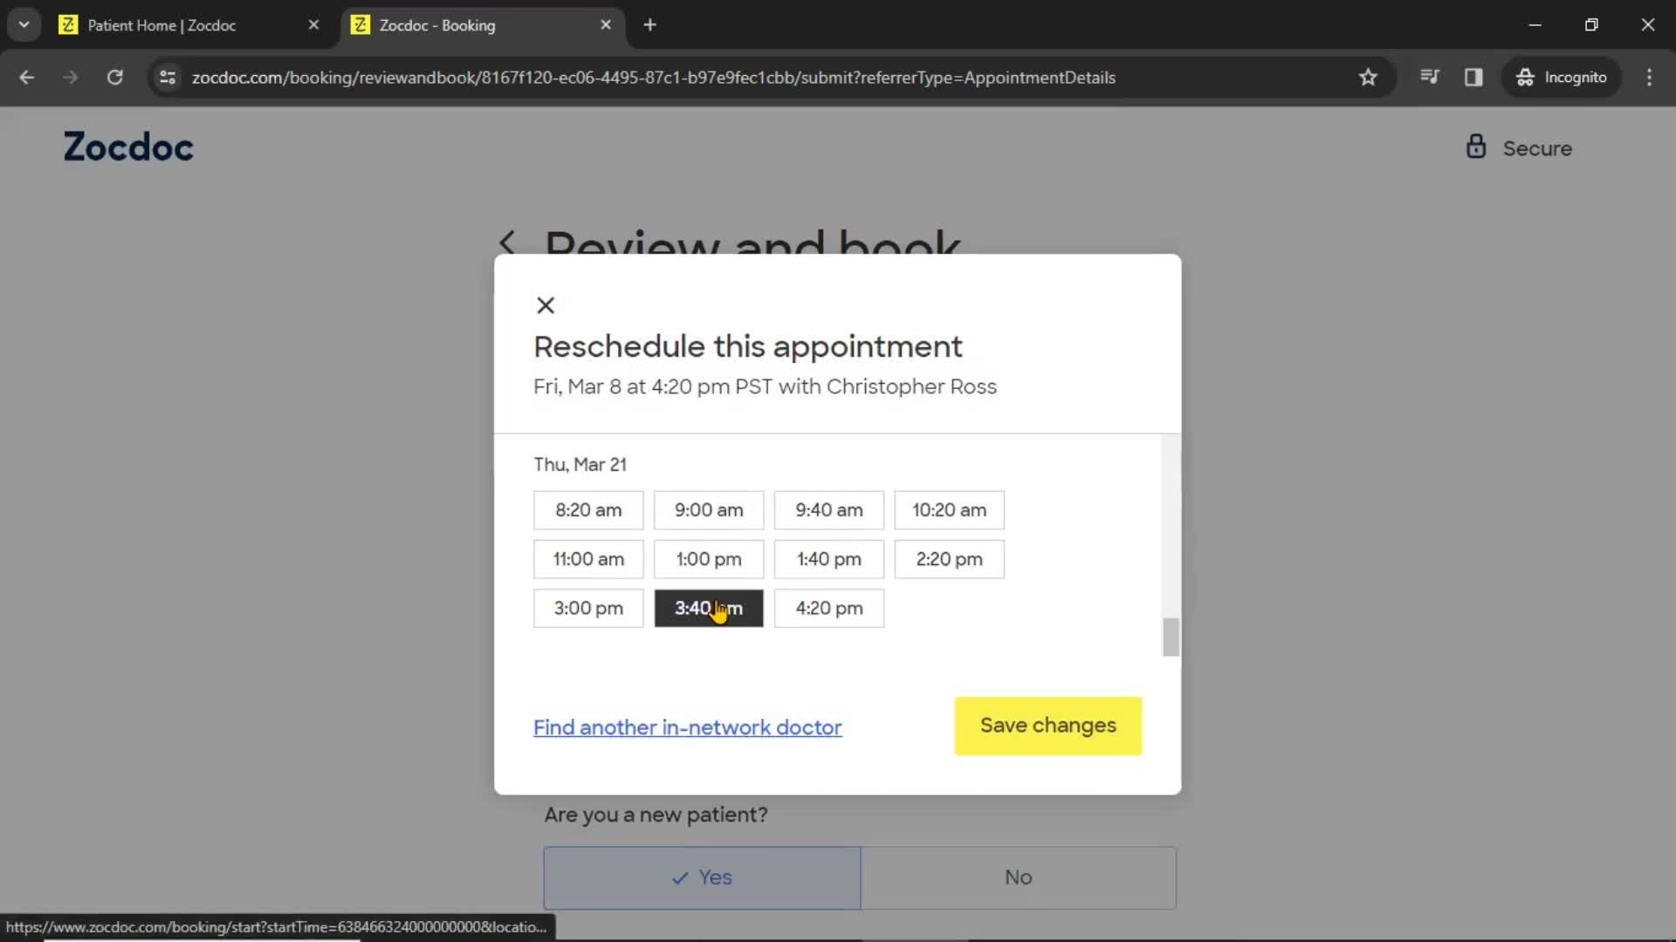Toggle the browser side panel
Image resolution: width=1676 pixels, height=942 pixels.
point(1473,78)
